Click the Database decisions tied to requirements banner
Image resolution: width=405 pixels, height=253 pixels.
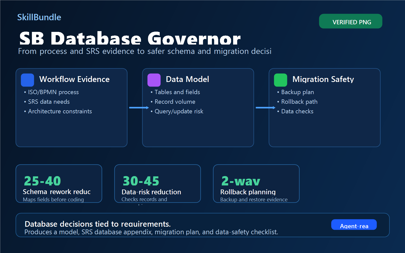pyautogui.click(x=202, y=225)
